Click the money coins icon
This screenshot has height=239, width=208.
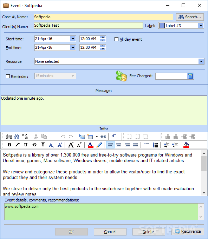[121, 76]
